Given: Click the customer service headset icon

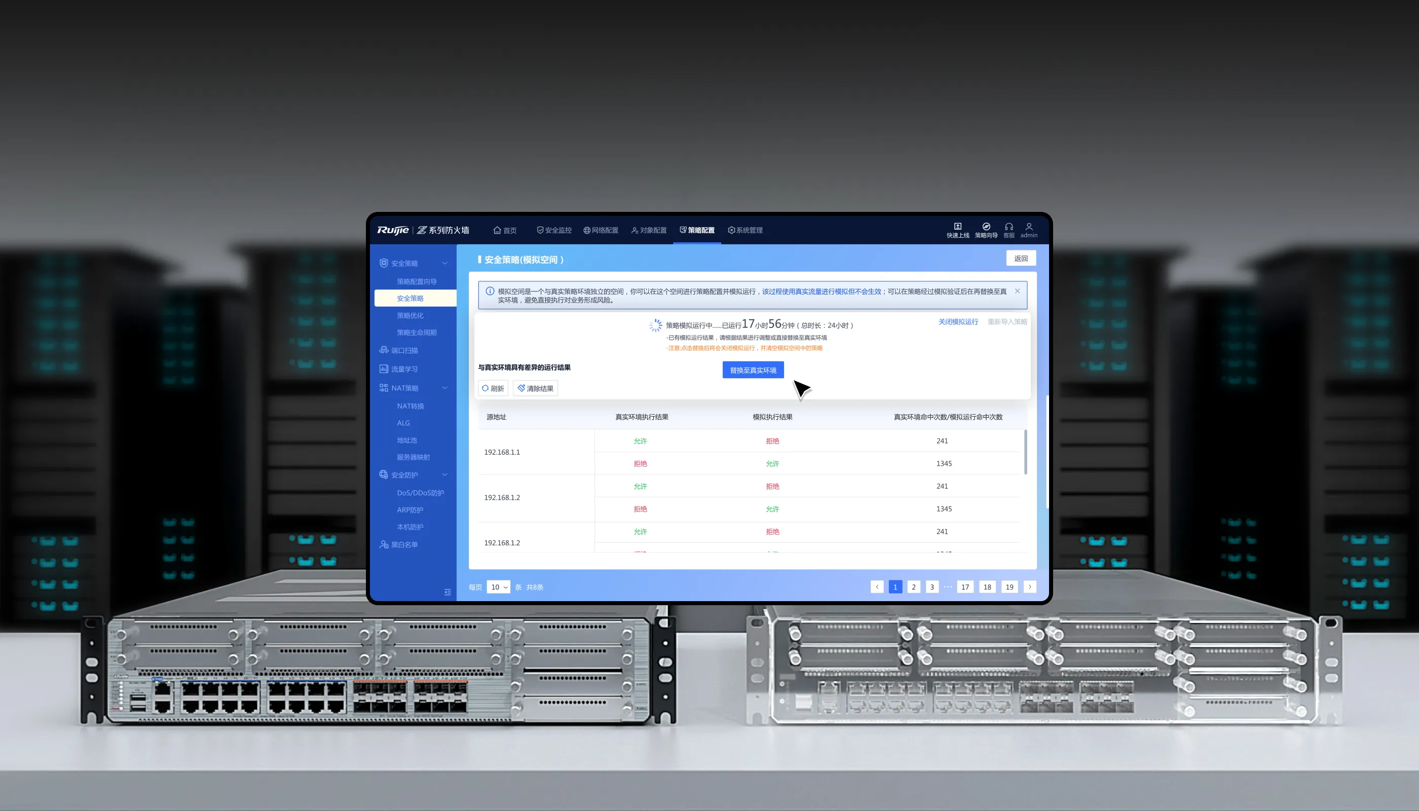Looking at the screenshot, I should tap(1009, 227).
